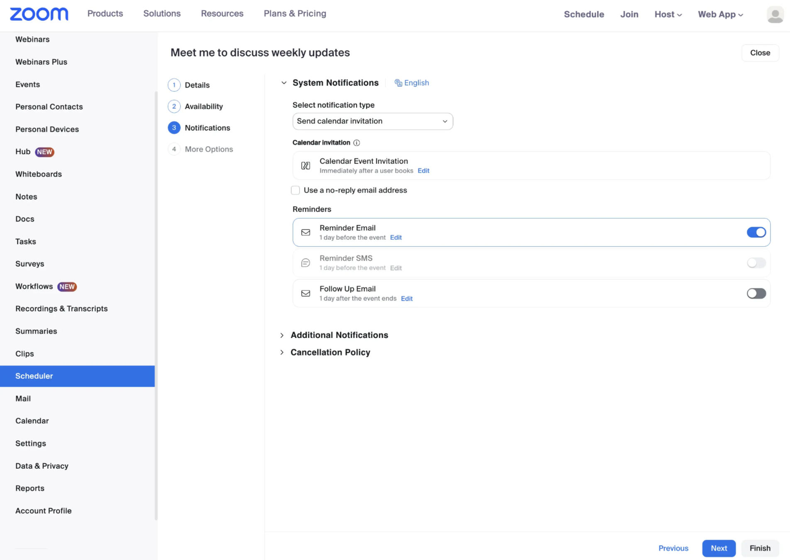Viewport: 790px width, 560px height.
Task: Click the Follow Up Email envelope icon
Action: click(x=305, y=293)
